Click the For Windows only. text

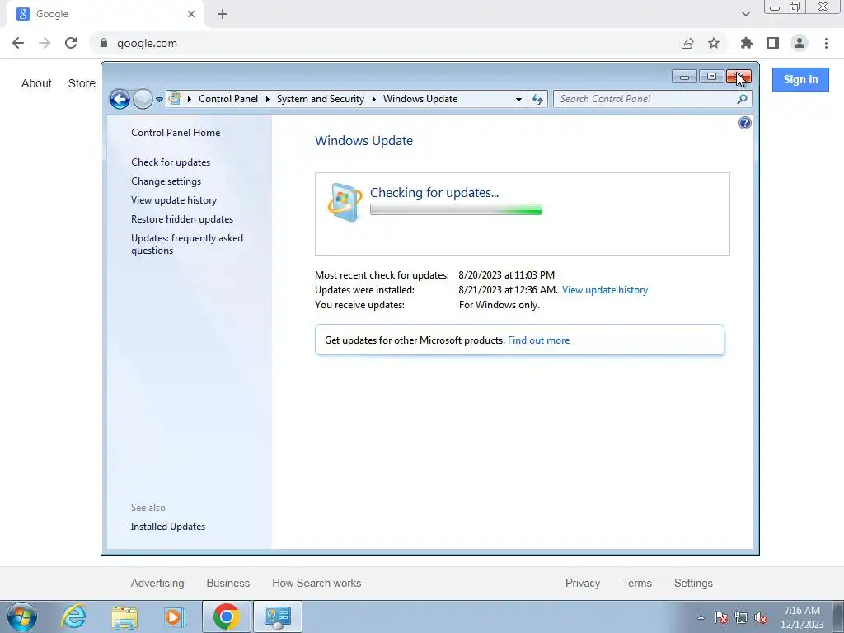[x=499, y=305]
